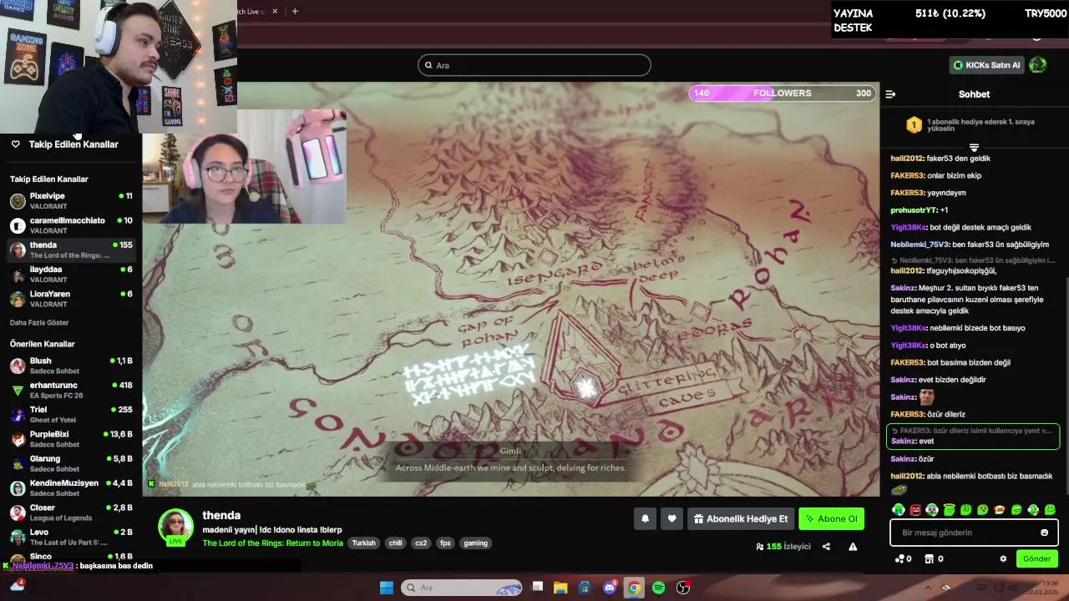Select the first green crying headphone emote
Viewport: 1069px width, 601px height.
coord(899,510)
